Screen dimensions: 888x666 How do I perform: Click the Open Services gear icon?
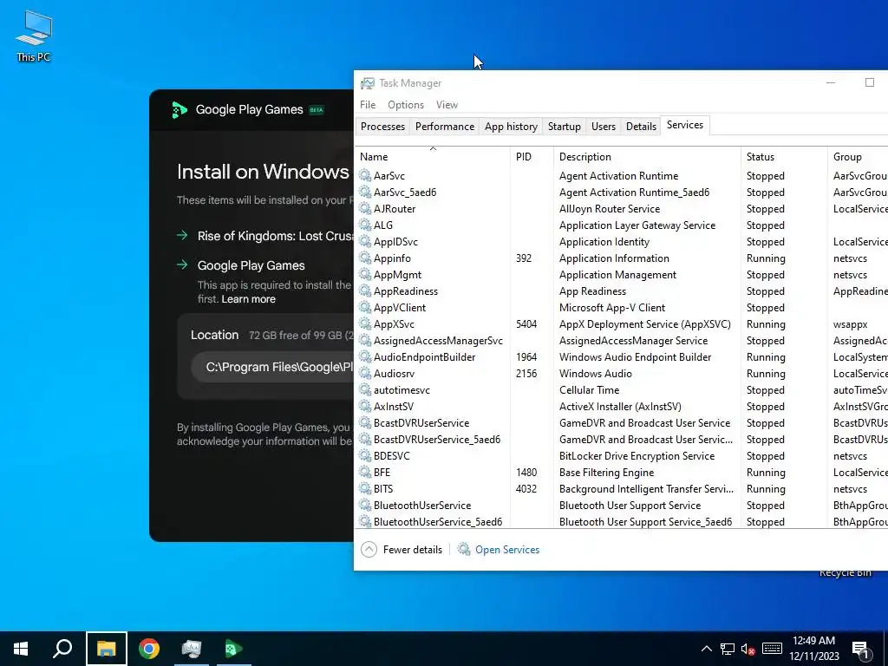coord(464,549)
